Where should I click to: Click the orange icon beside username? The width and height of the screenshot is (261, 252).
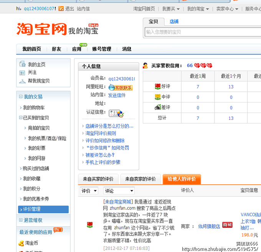pyautogui.click(x=61, y=8)
